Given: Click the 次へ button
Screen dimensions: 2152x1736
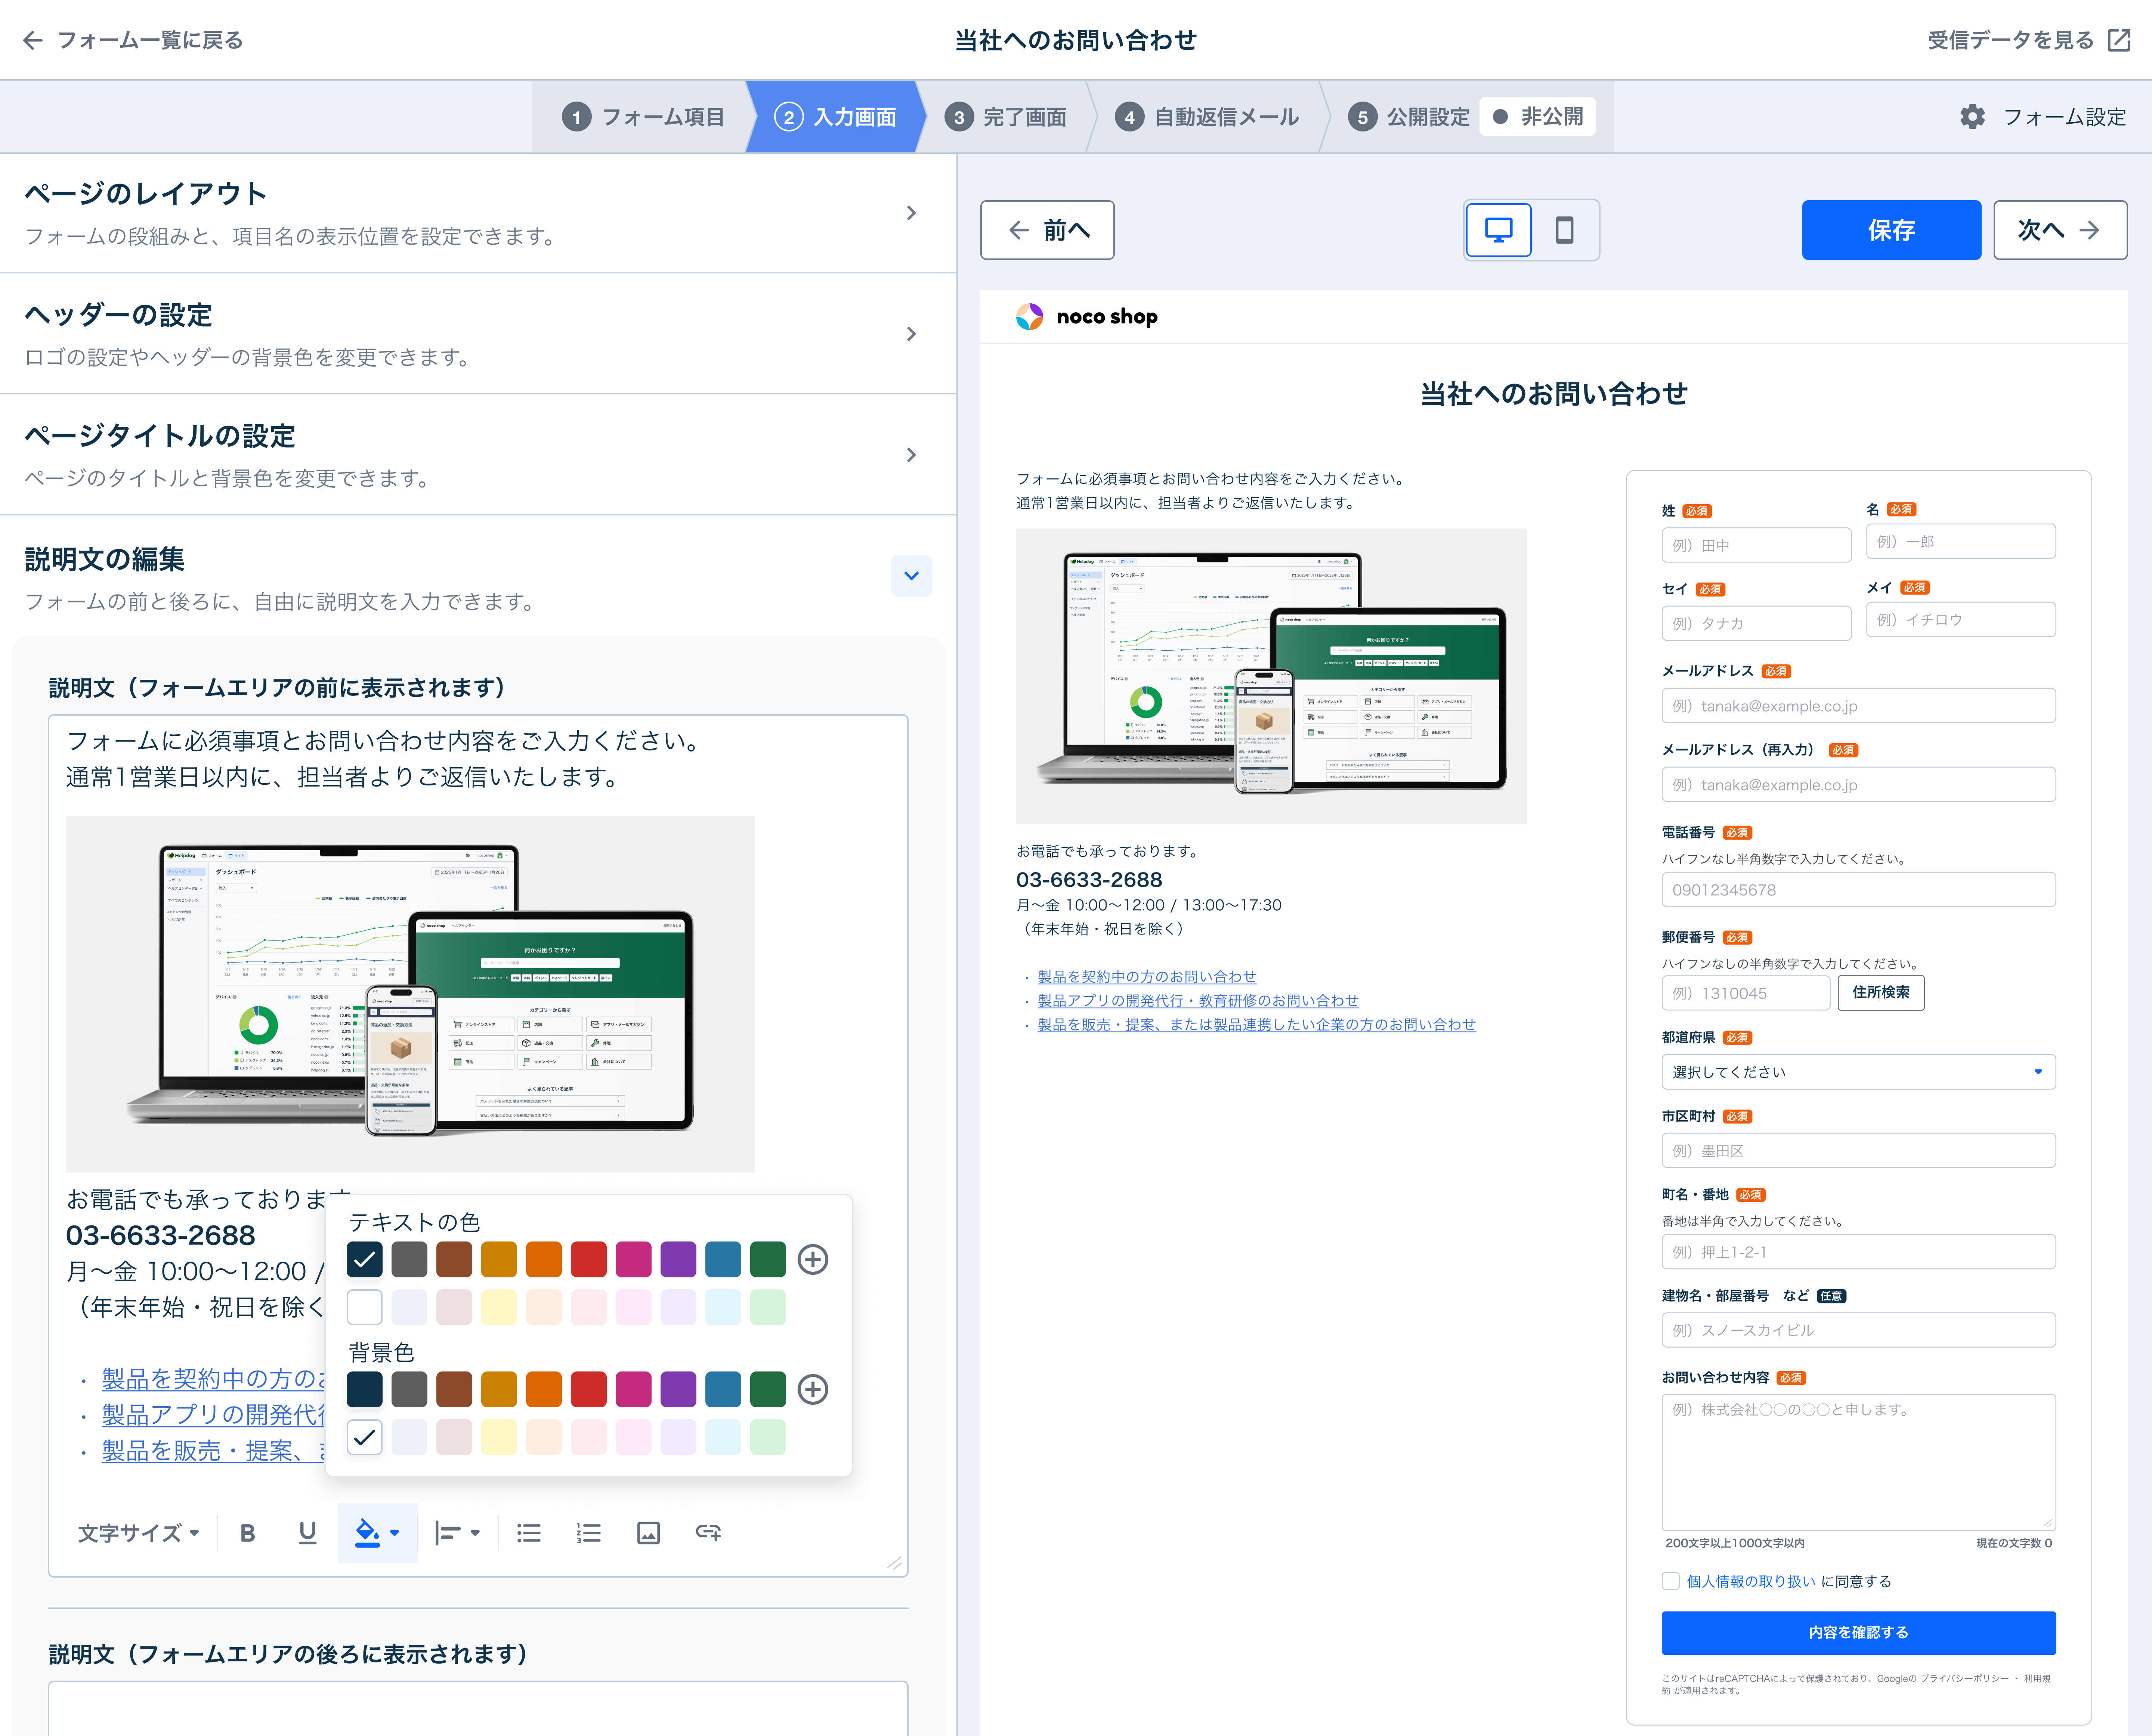Looking at the screenshot, I should tap(2060, 230).
